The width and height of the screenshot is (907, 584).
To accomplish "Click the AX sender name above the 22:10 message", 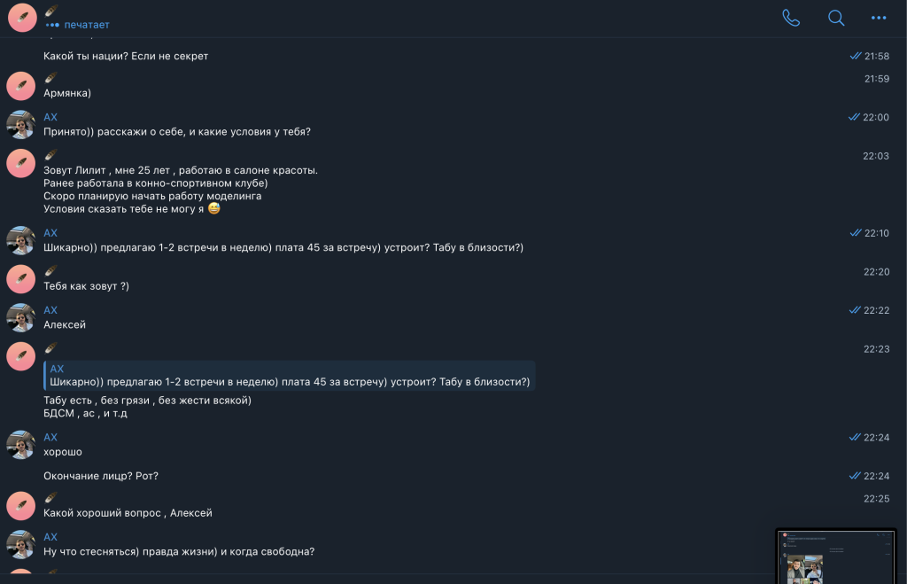I will tap(50, 233).
